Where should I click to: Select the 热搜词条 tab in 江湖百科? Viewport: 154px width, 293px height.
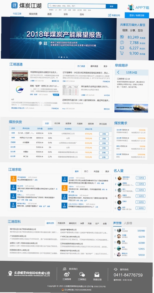pyautogui.click(x=61, y=223)
